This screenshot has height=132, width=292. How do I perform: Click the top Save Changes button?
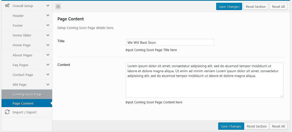coord(229,7)
